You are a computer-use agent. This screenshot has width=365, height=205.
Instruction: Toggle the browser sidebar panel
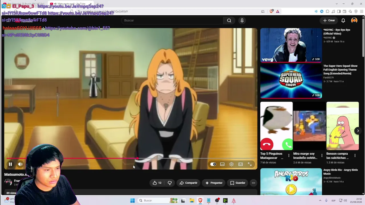pos(339,11)
